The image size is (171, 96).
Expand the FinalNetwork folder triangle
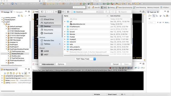[65, 27]
